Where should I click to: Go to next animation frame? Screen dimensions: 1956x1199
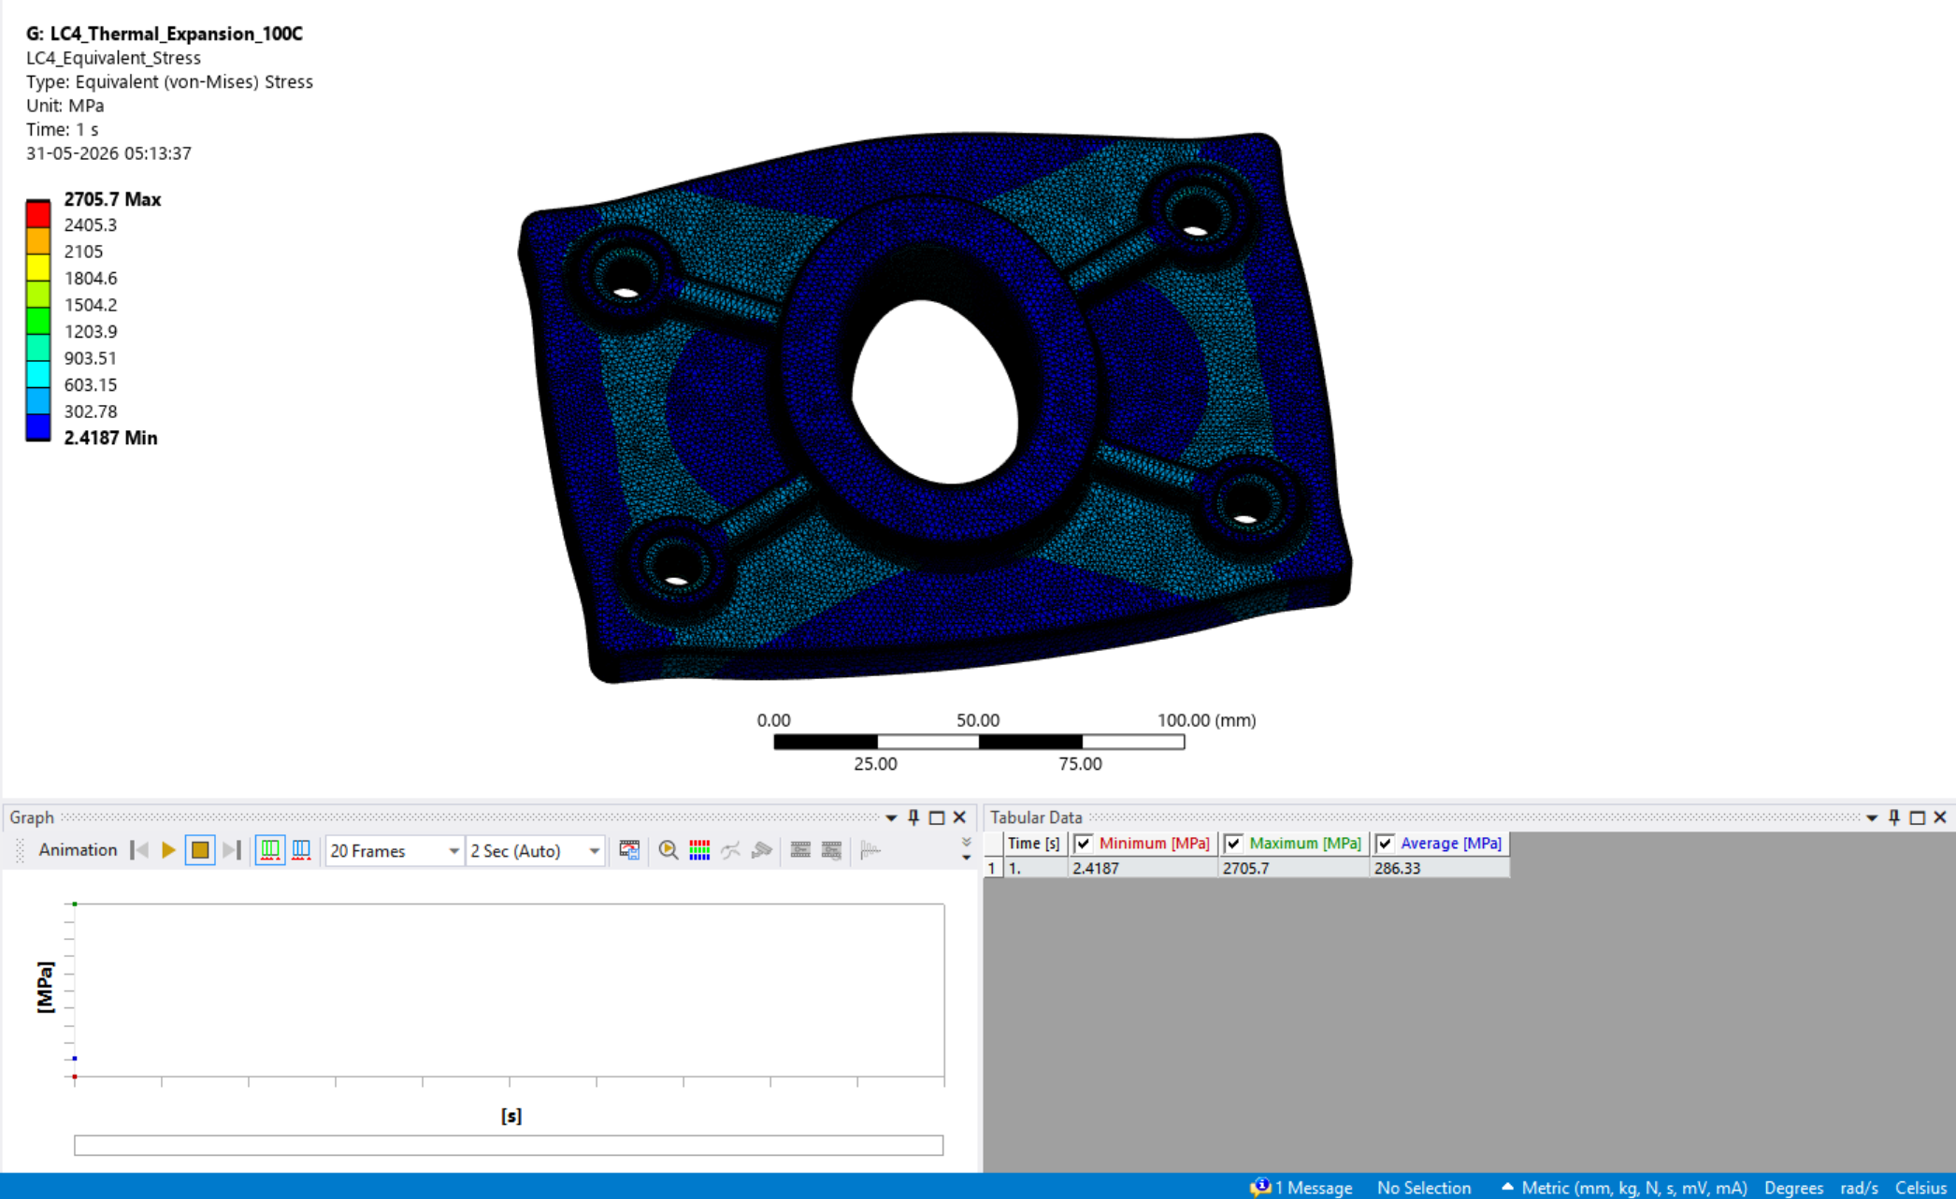click(x=232, y=850)
